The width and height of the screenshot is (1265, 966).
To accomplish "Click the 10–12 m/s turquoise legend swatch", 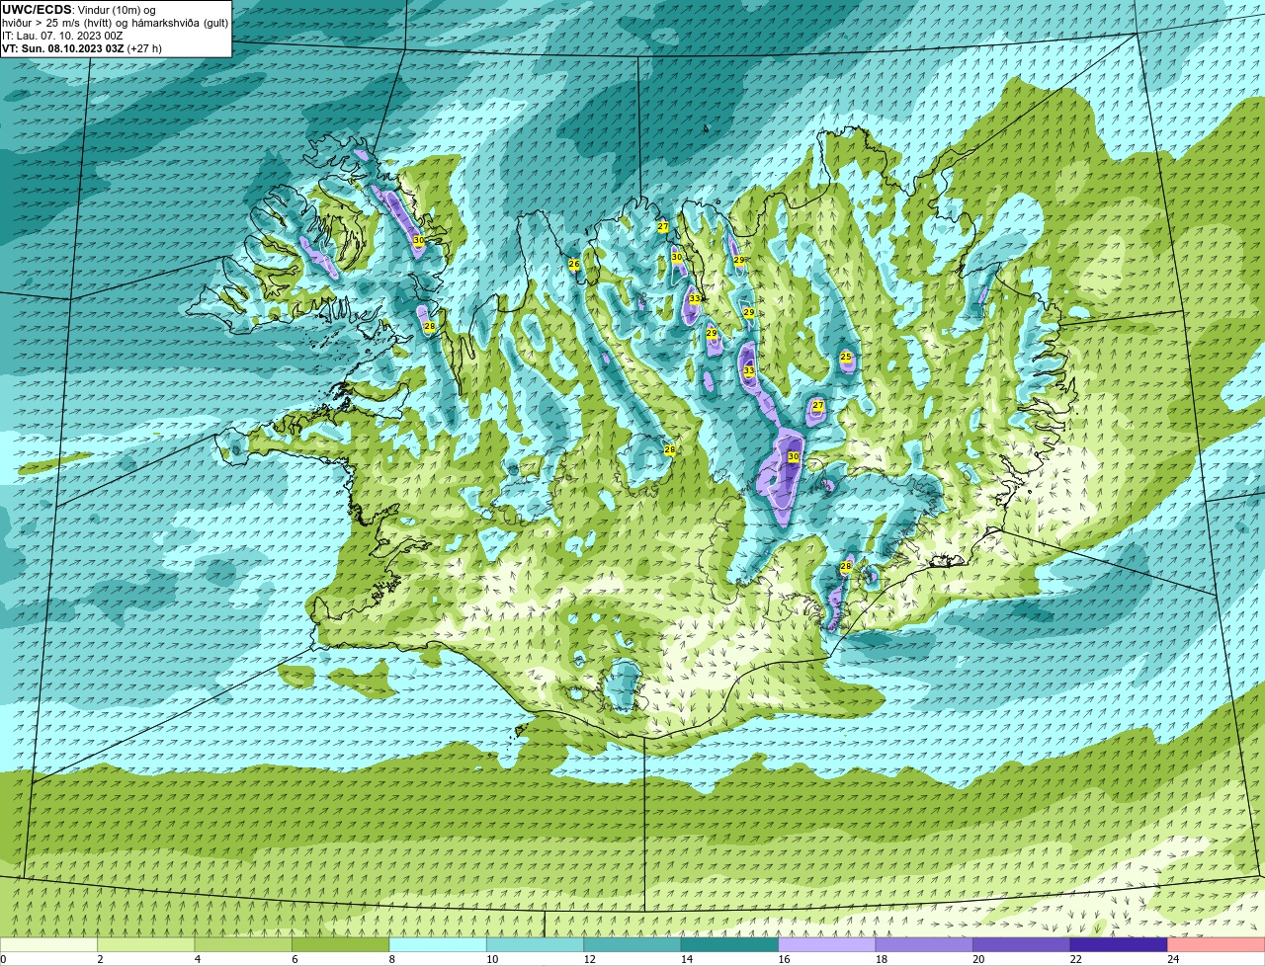I will click(x=536, y=944).
